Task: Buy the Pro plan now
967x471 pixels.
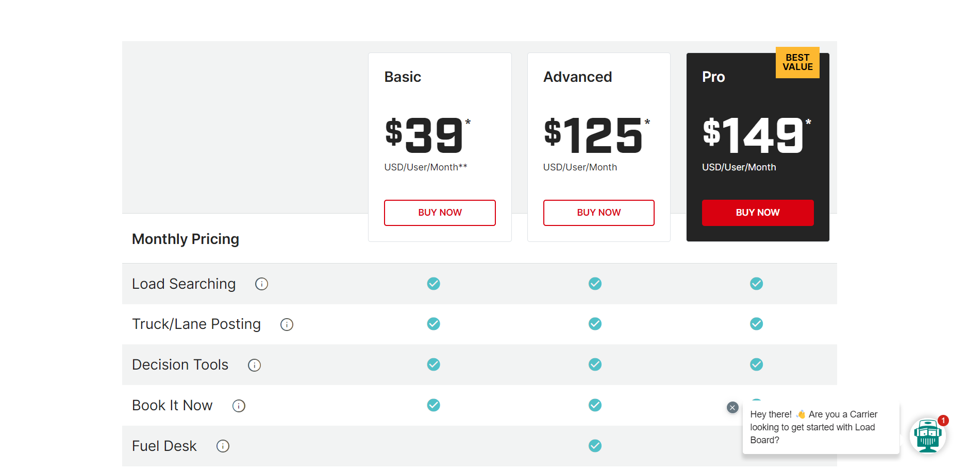Action: click(x=757, y=213)
